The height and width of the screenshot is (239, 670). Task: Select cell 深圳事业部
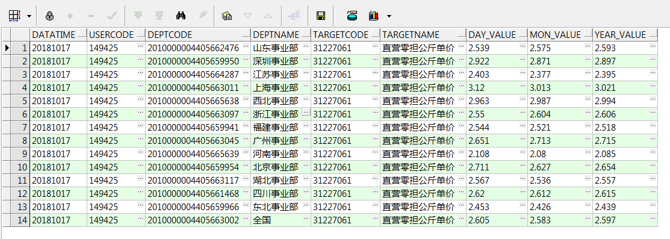(x=281, y=61)
